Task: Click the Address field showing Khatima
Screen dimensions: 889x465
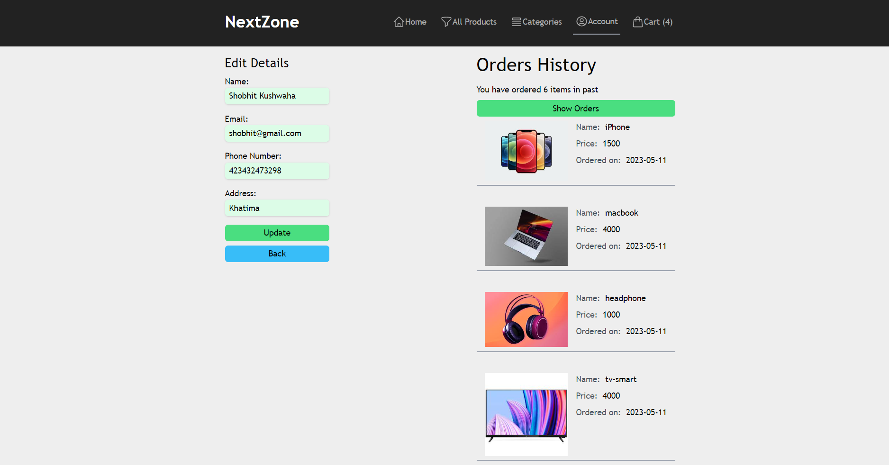Action: pos(277,208)
